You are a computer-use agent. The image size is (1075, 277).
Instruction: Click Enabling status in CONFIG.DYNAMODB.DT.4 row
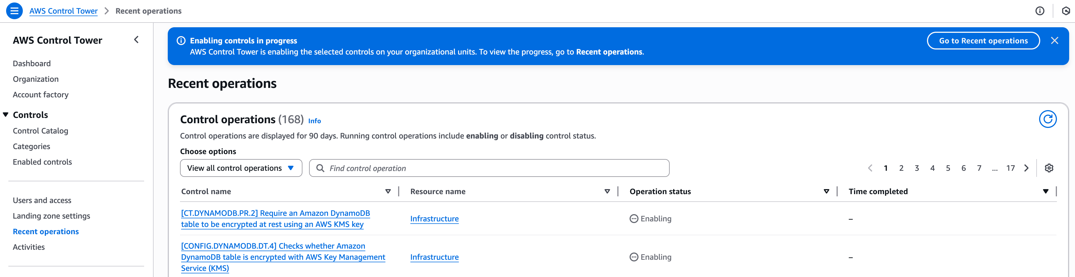pyautogui.click(x=650, y=257)
